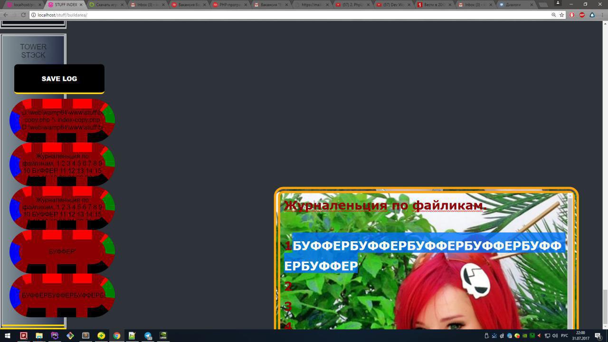Click the network tray icon
The width and height of the screenshot is (608, 342).
pyautogui.click(x=547, y=336)
